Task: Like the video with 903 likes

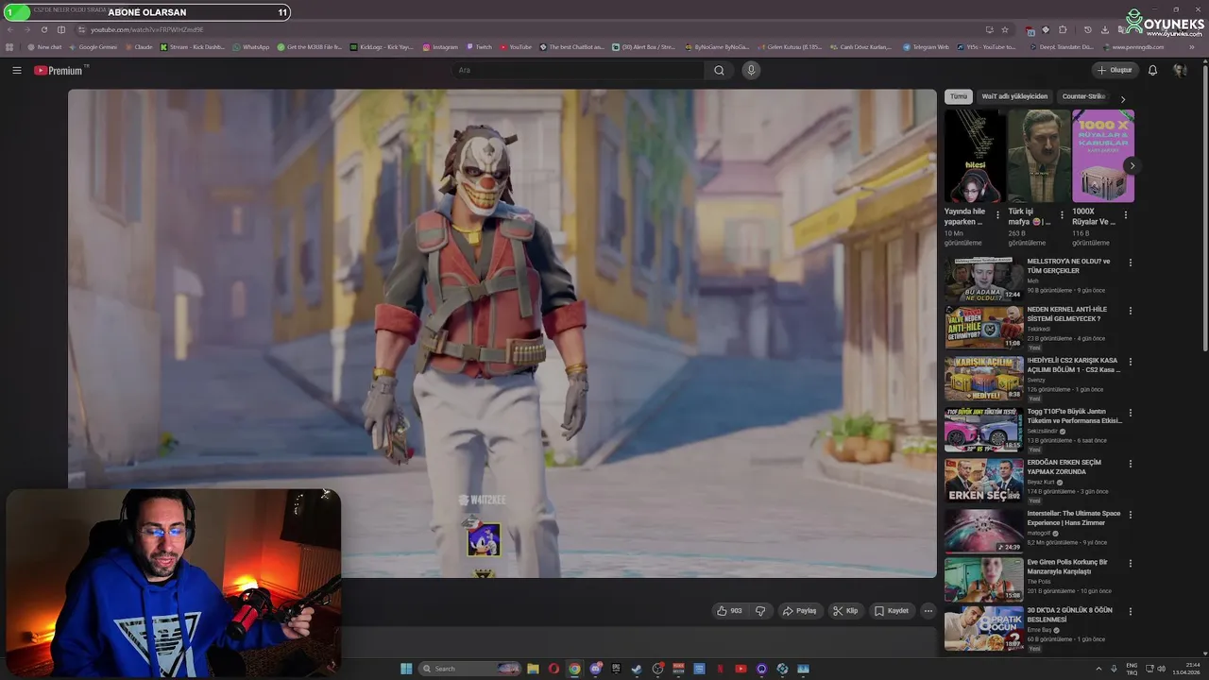Action: point(729,611)
